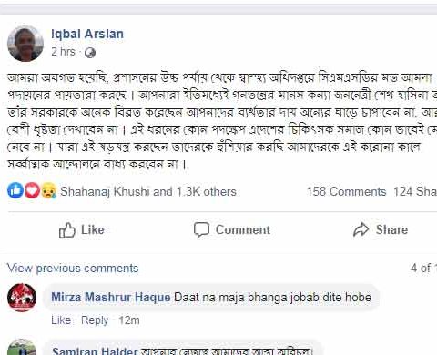Expand View previous comments

click(x=73, y=269)
